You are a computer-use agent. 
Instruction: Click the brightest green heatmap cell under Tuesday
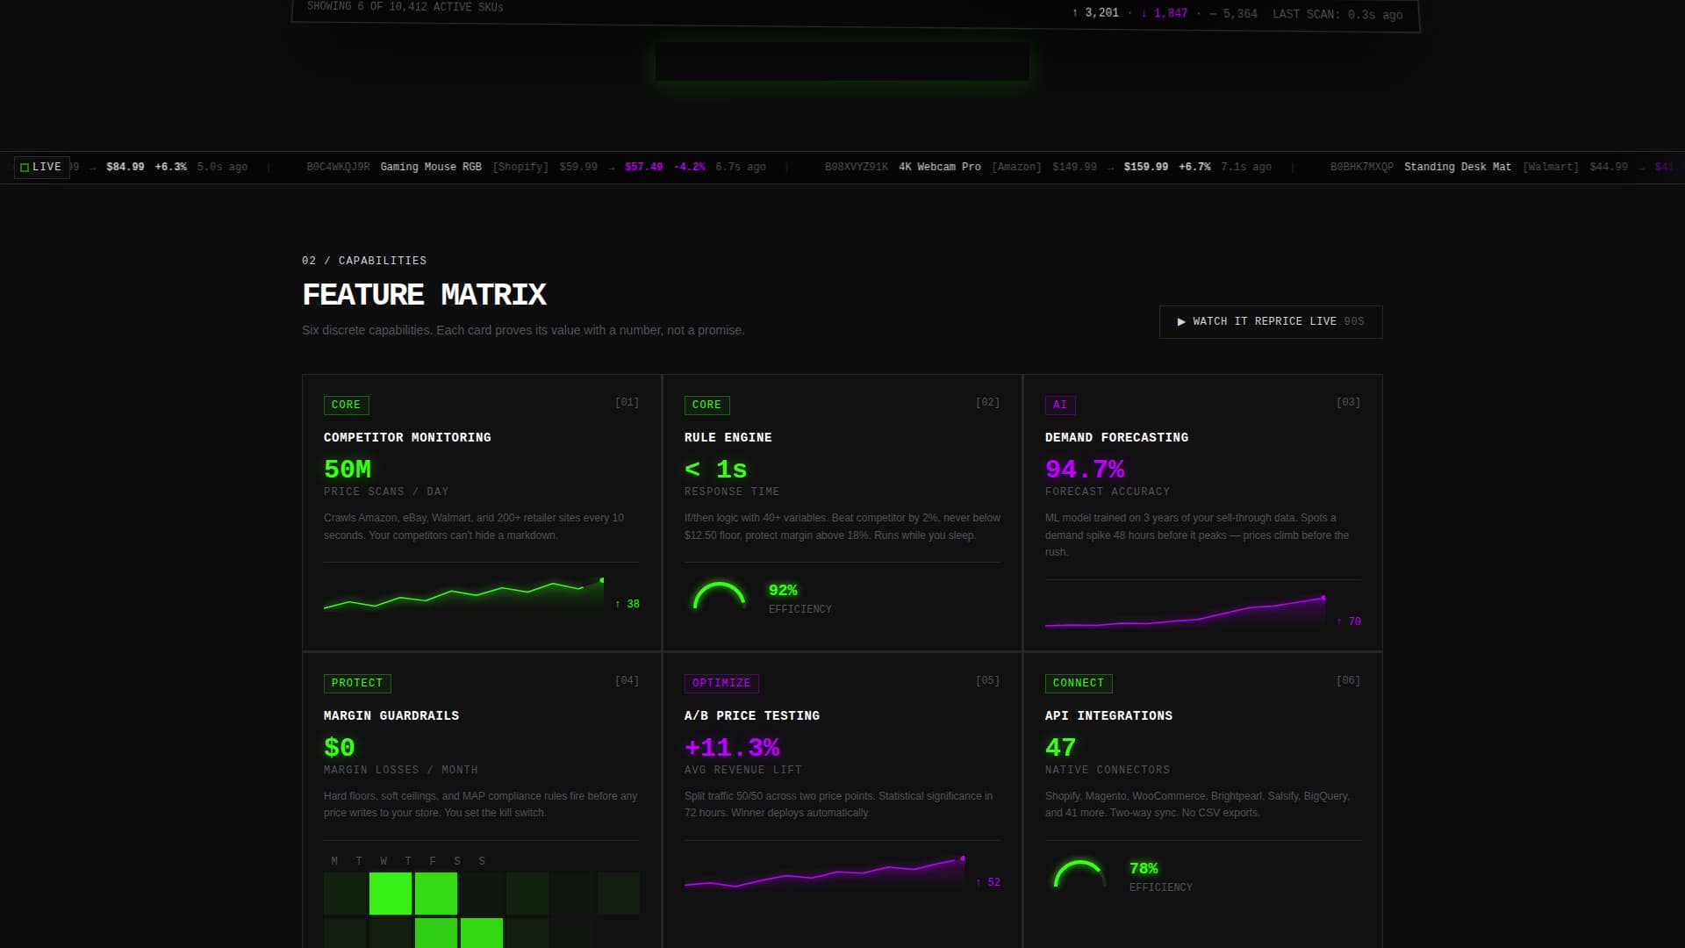(391, 893)
